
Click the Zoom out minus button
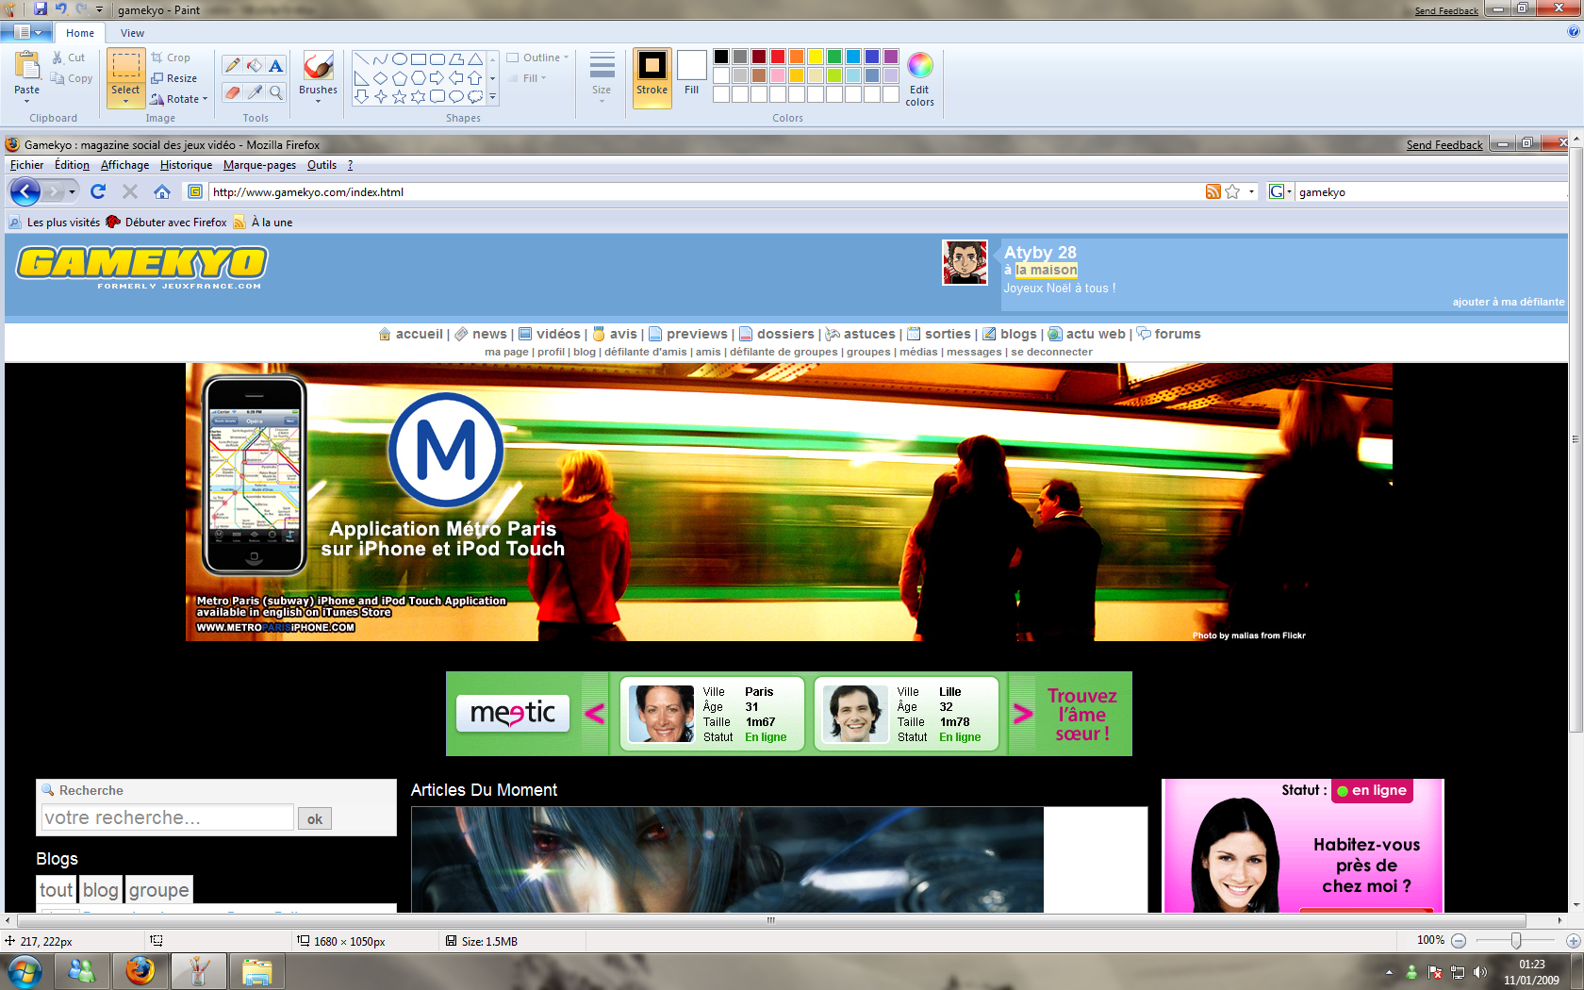1459,941
